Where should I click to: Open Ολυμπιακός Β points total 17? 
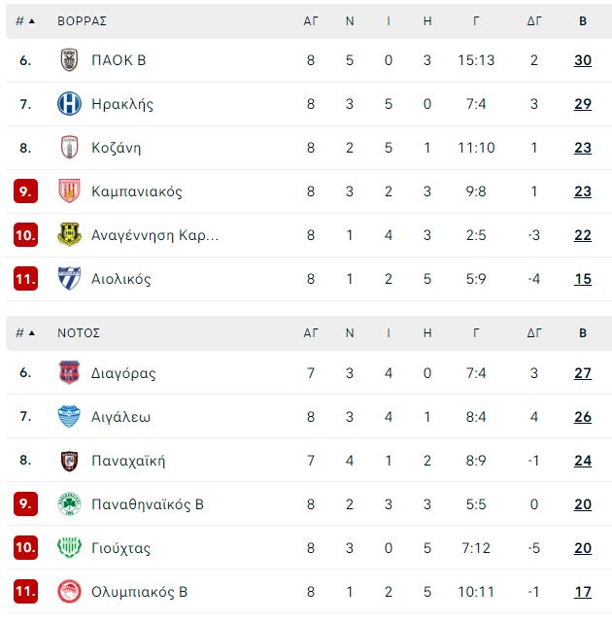(583, 592)
